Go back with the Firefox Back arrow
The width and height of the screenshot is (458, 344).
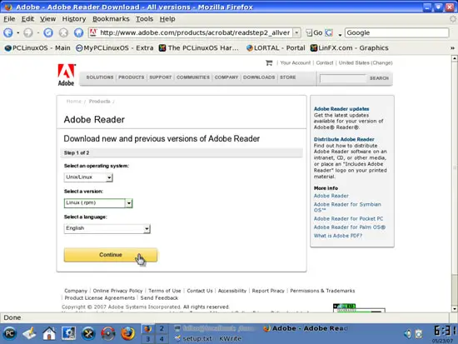click(x=7, y=32)
